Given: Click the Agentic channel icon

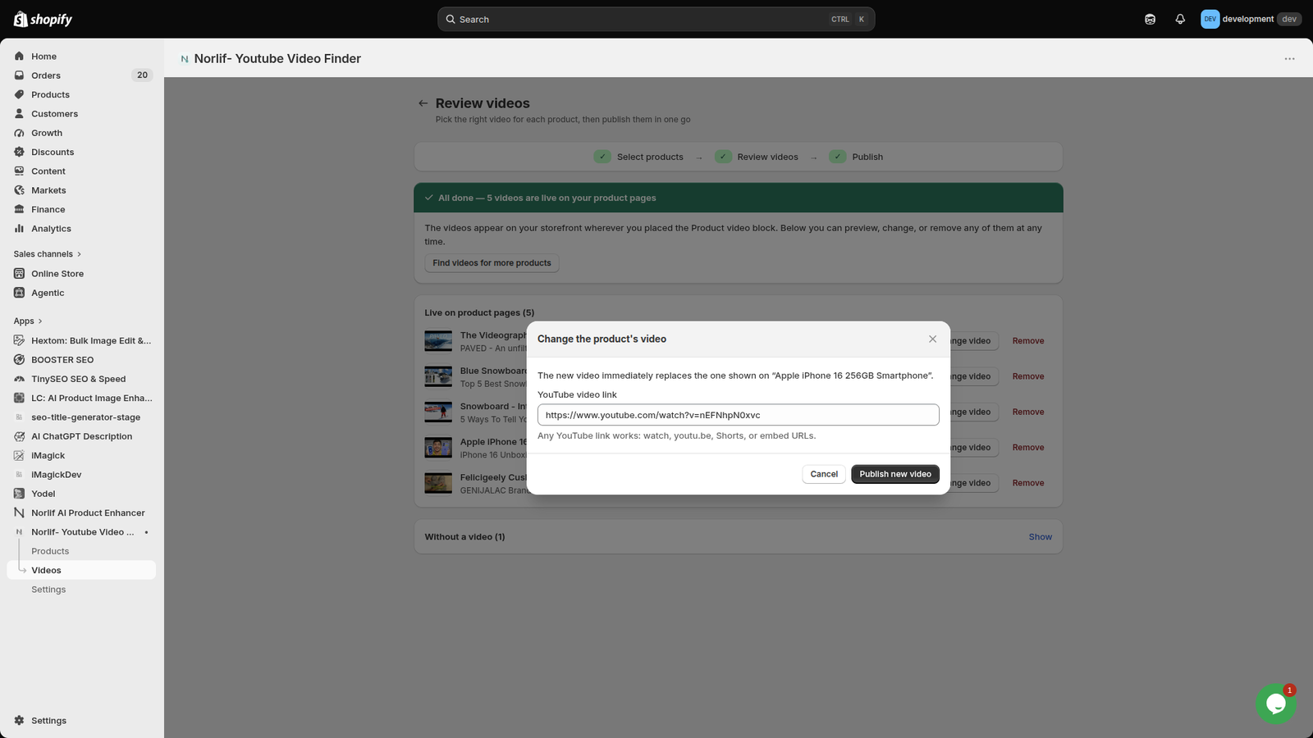Looking at the screenshot, I should [x=20, y=293].
